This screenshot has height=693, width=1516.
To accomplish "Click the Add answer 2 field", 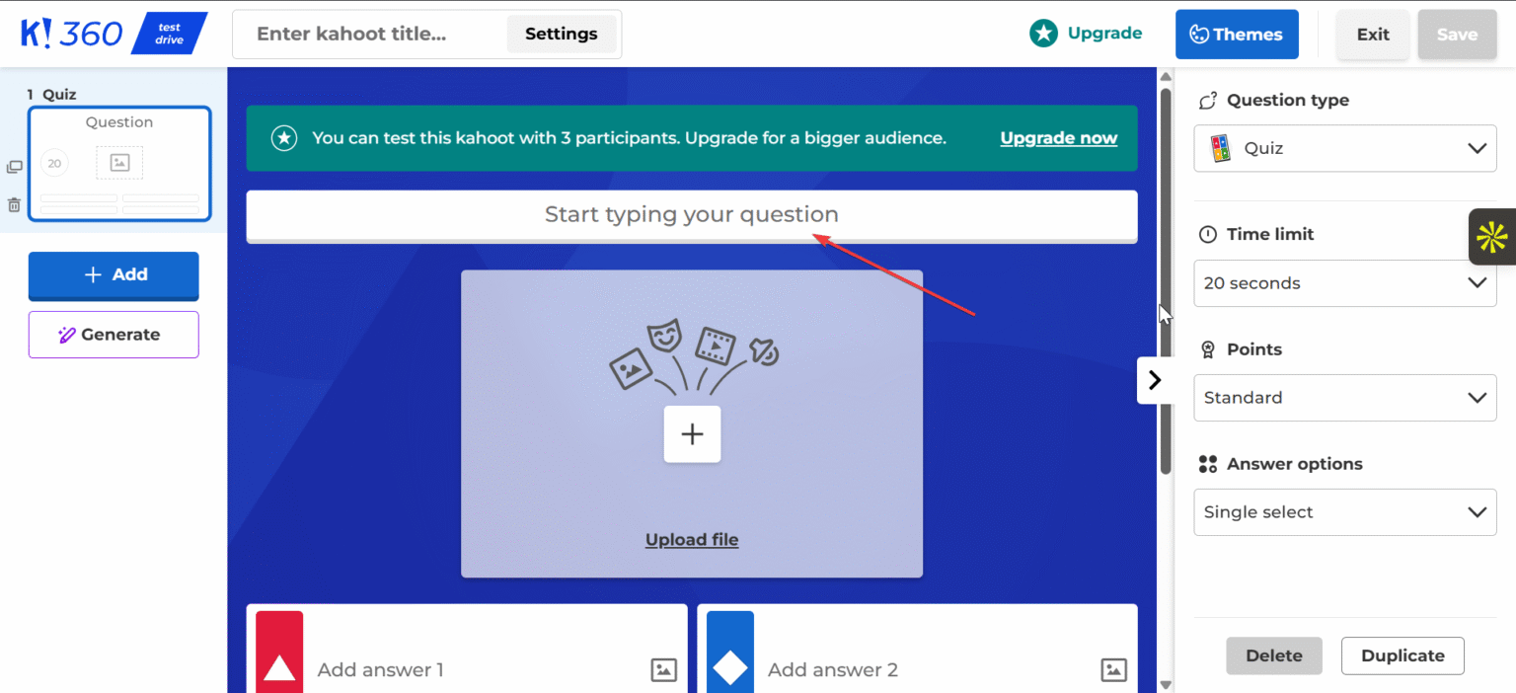I will [926, 670].
